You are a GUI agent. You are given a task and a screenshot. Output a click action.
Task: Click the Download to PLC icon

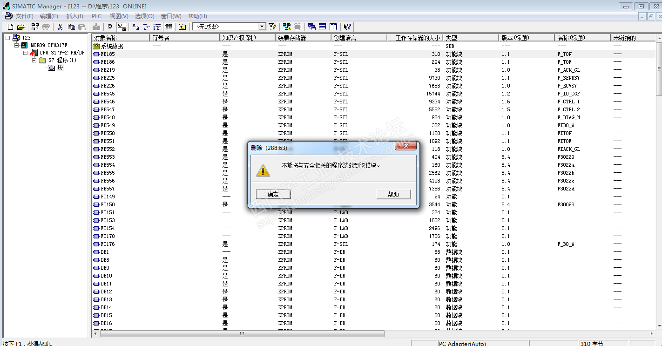pos(96,27)
